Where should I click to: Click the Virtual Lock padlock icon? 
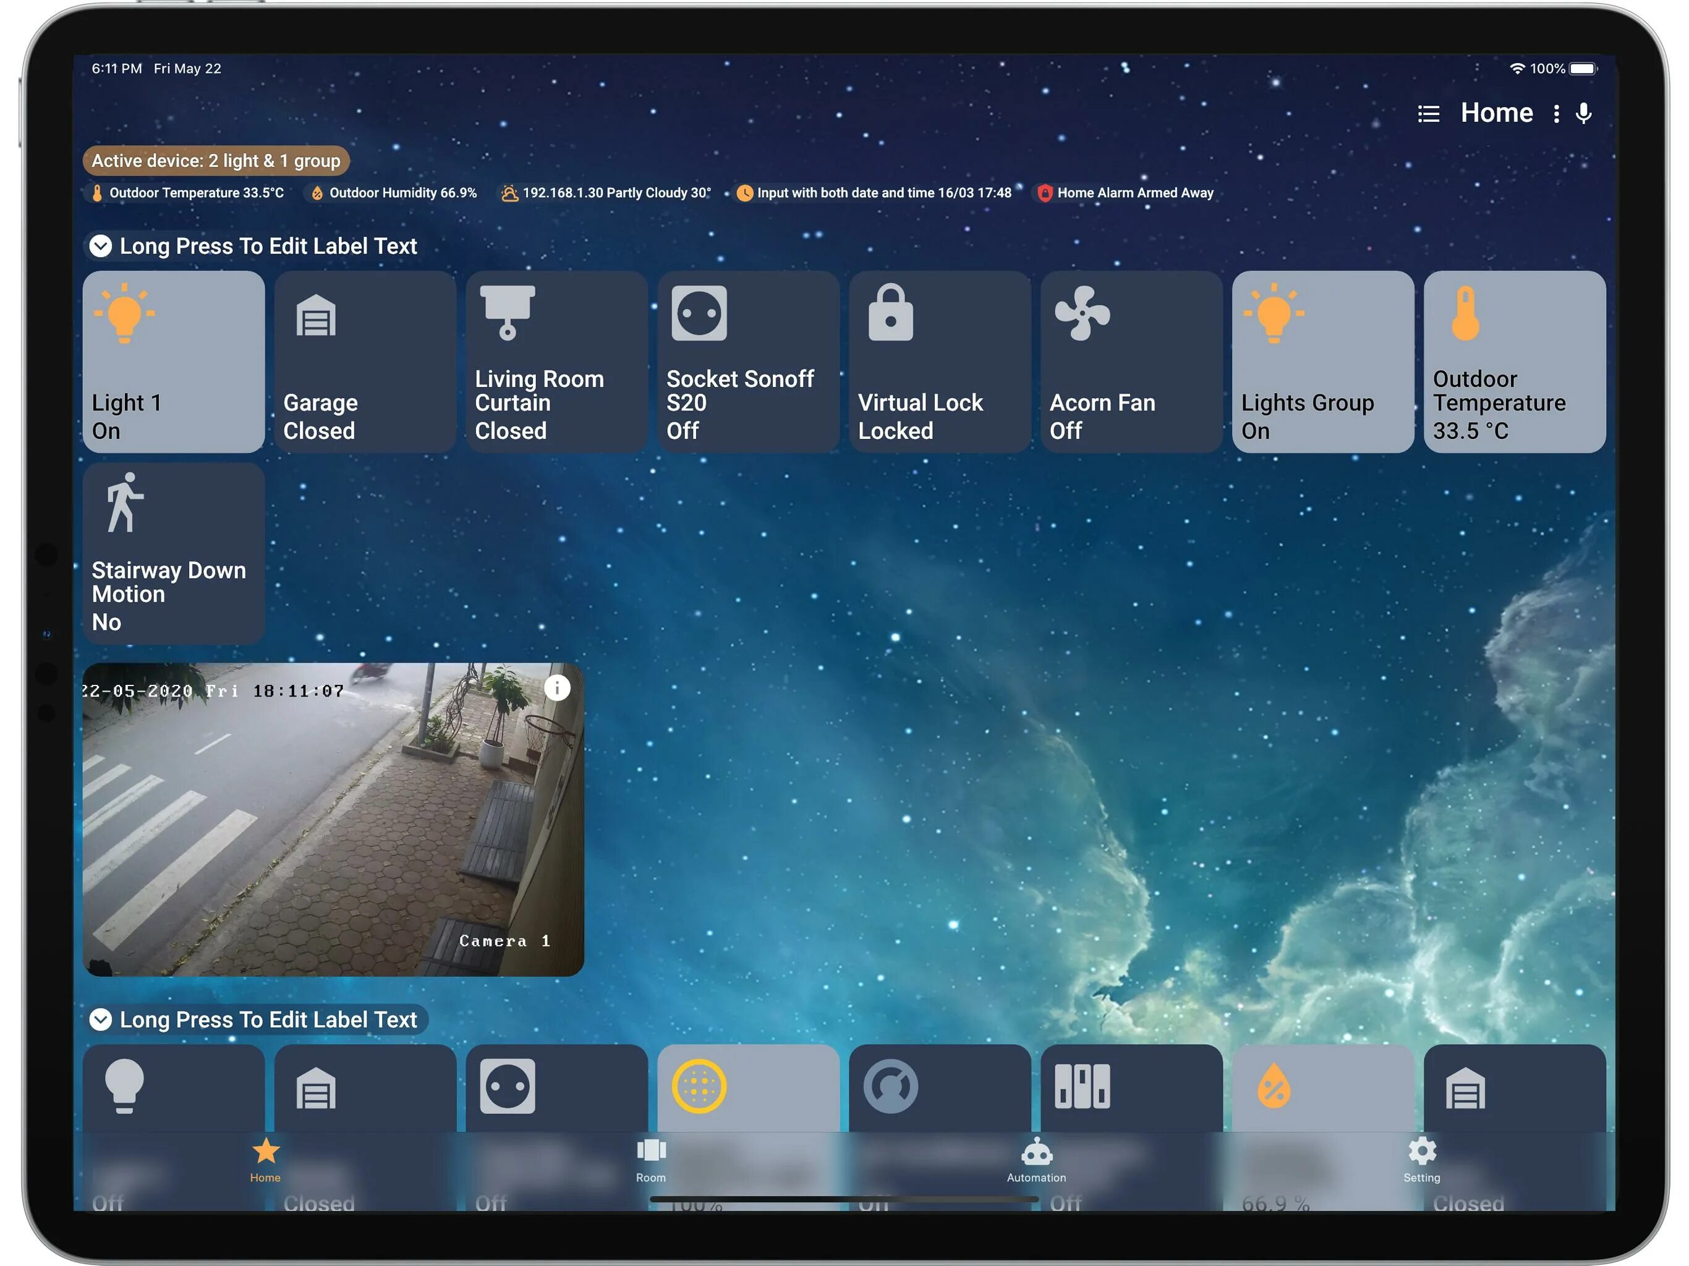890,313
